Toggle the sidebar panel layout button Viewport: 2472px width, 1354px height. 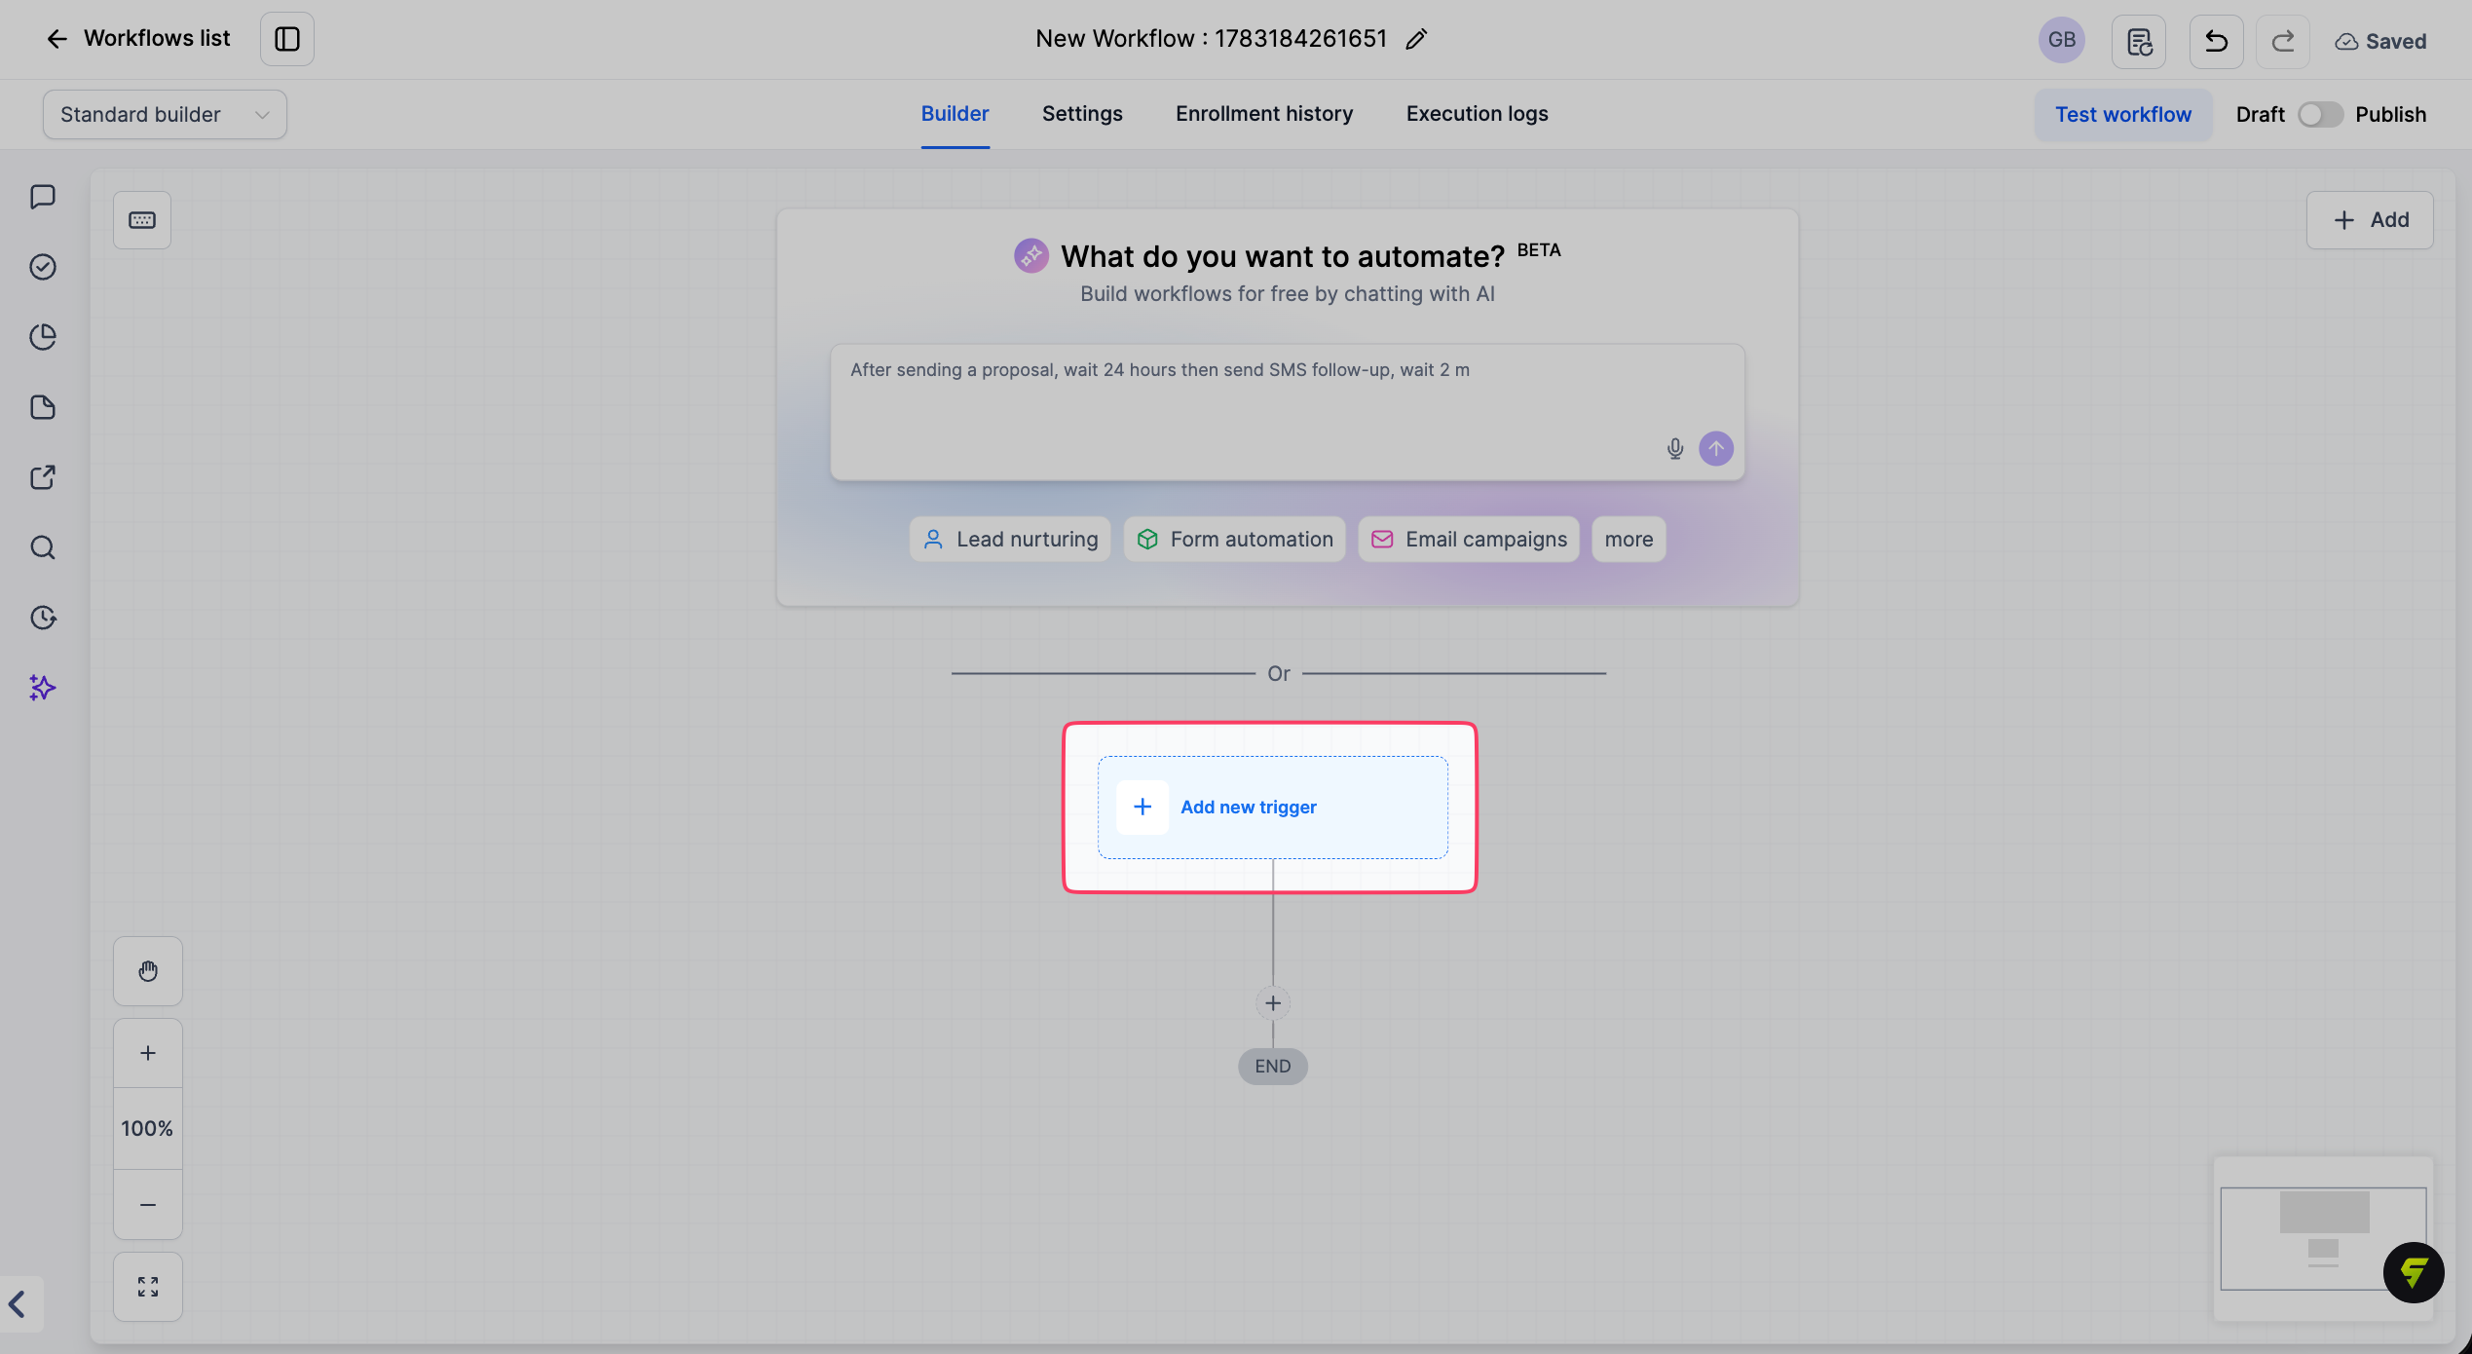[x=287, y=39]
